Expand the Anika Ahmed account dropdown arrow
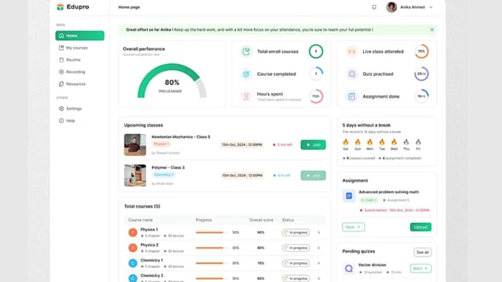Viewport: 502px width, 282px height. coord(431,7)
